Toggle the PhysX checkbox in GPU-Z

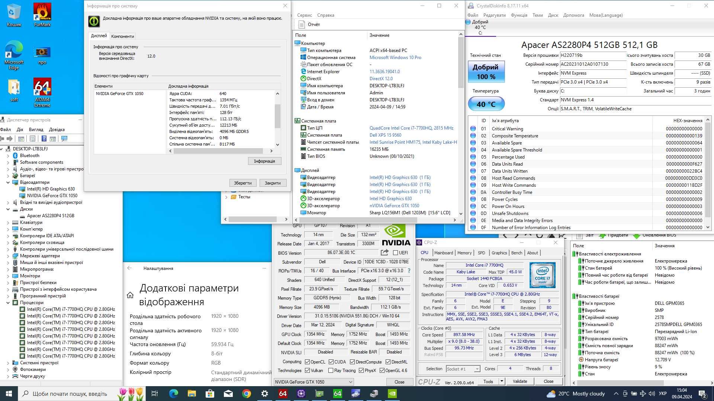pyautogui.click(x=361, y=371)
